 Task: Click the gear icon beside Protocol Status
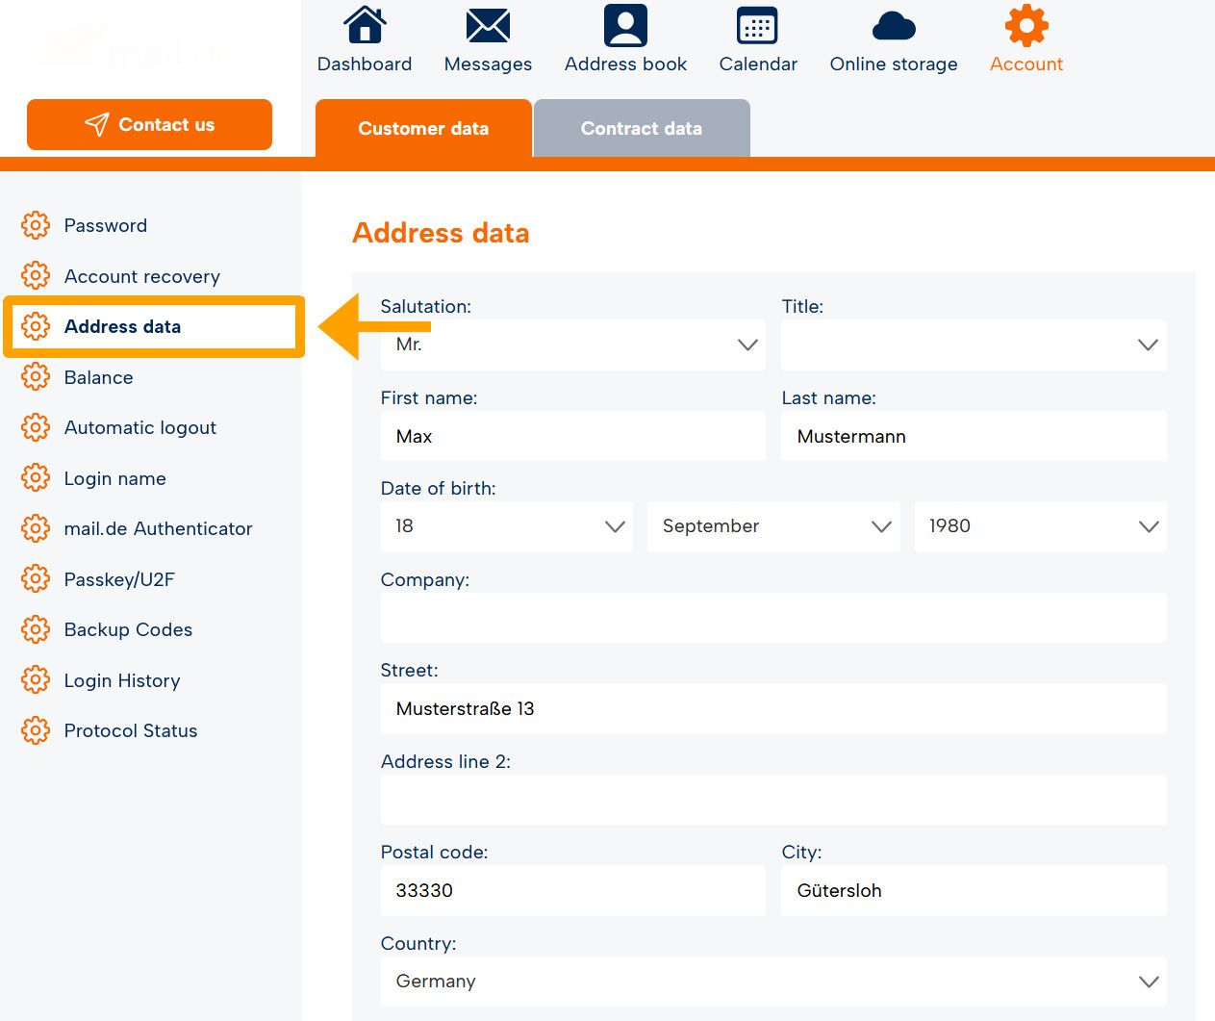[36, 730]
